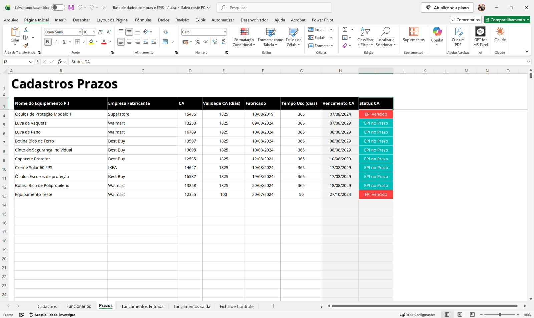Click the Increase font size icon
The image size is (534, 318).
click(x=101, y=32)
